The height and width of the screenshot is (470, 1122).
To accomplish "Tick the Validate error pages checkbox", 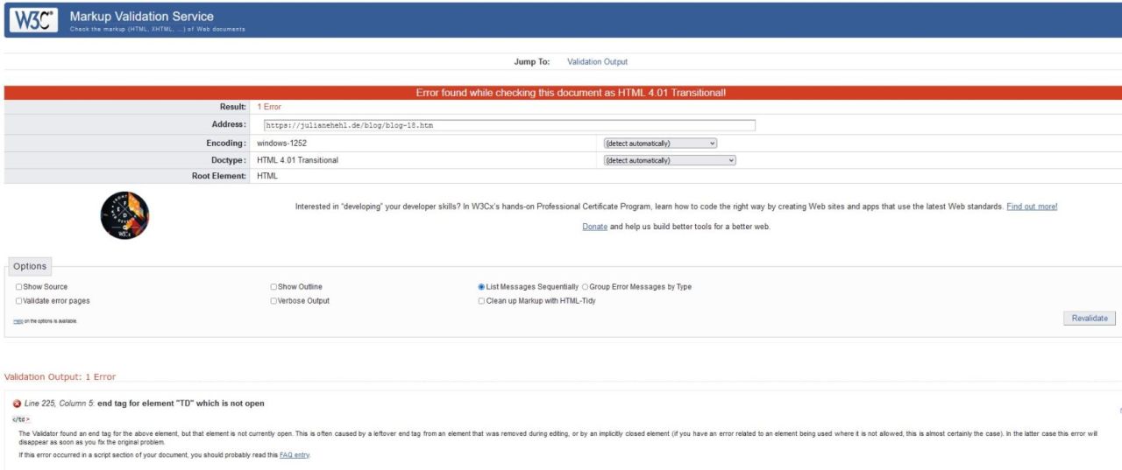I will pyautogui.click(x=19, y=301).
